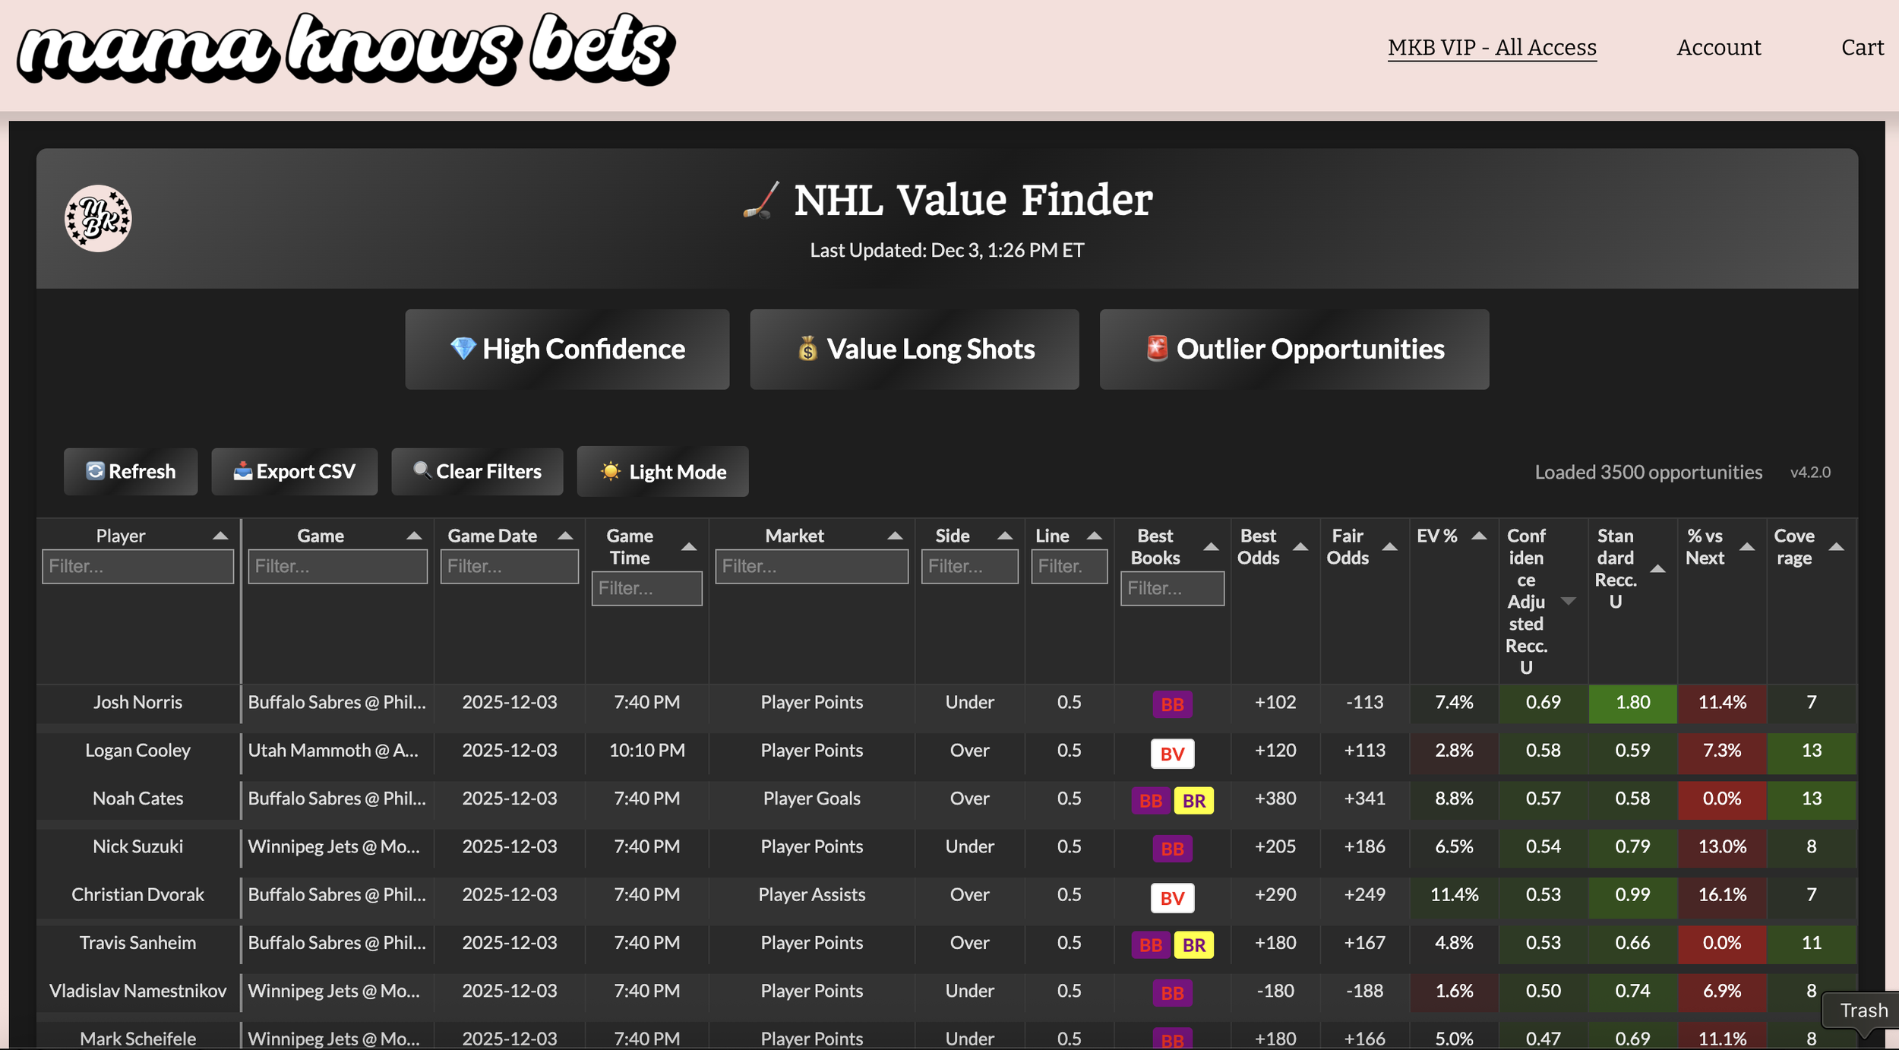Click the Market column filter field
Viewport: 1899px width, 1050px height.
(811, 567)
